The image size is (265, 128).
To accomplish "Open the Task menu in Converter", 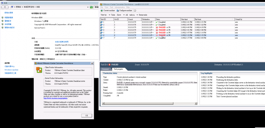I will pos(111,7).
